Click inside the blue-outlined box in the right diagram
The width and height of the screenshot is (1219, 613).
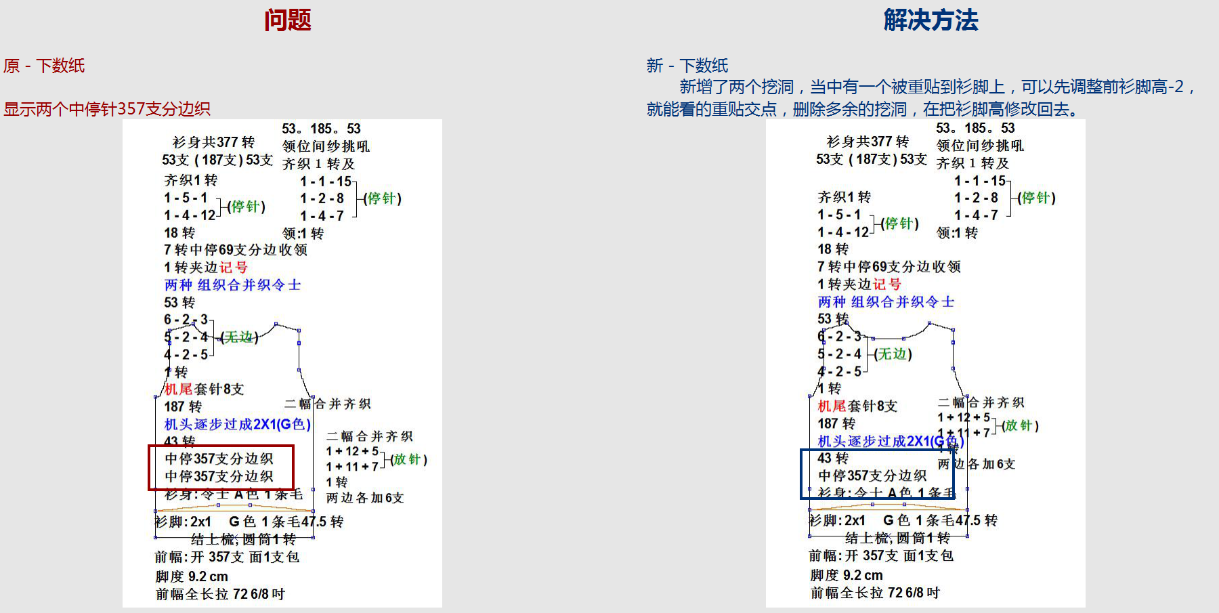tap(876, 474)
